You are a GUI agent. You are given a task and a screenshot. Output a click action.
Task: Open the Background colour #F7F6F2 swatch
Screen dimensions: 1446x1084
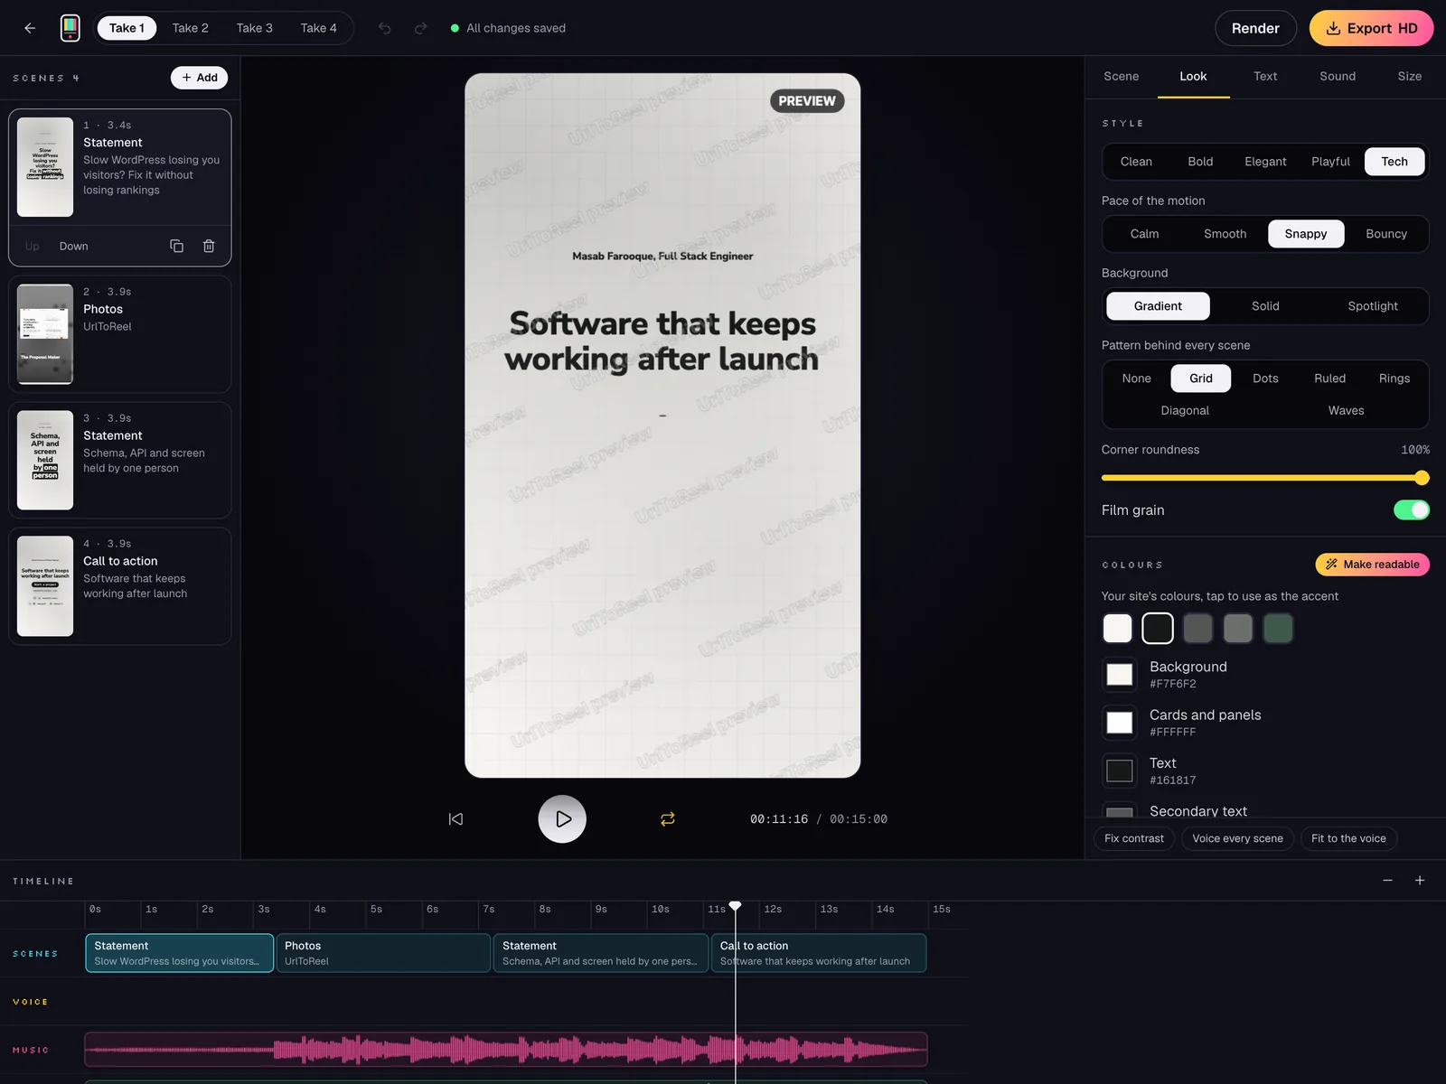tap(1120, 675)
